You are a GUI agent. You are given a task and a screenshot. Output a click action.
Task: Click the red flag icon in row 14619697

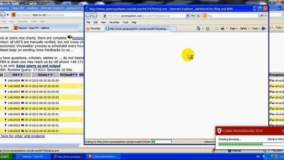tap(23, 92)
